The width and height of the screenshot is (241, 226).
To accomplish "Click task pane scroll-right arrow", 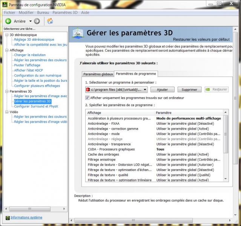I will (64, 209).
